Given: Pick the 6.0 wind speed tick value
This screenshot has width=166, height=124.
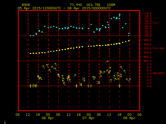Looking at the screenshot, I should click(x=149, y=67).
